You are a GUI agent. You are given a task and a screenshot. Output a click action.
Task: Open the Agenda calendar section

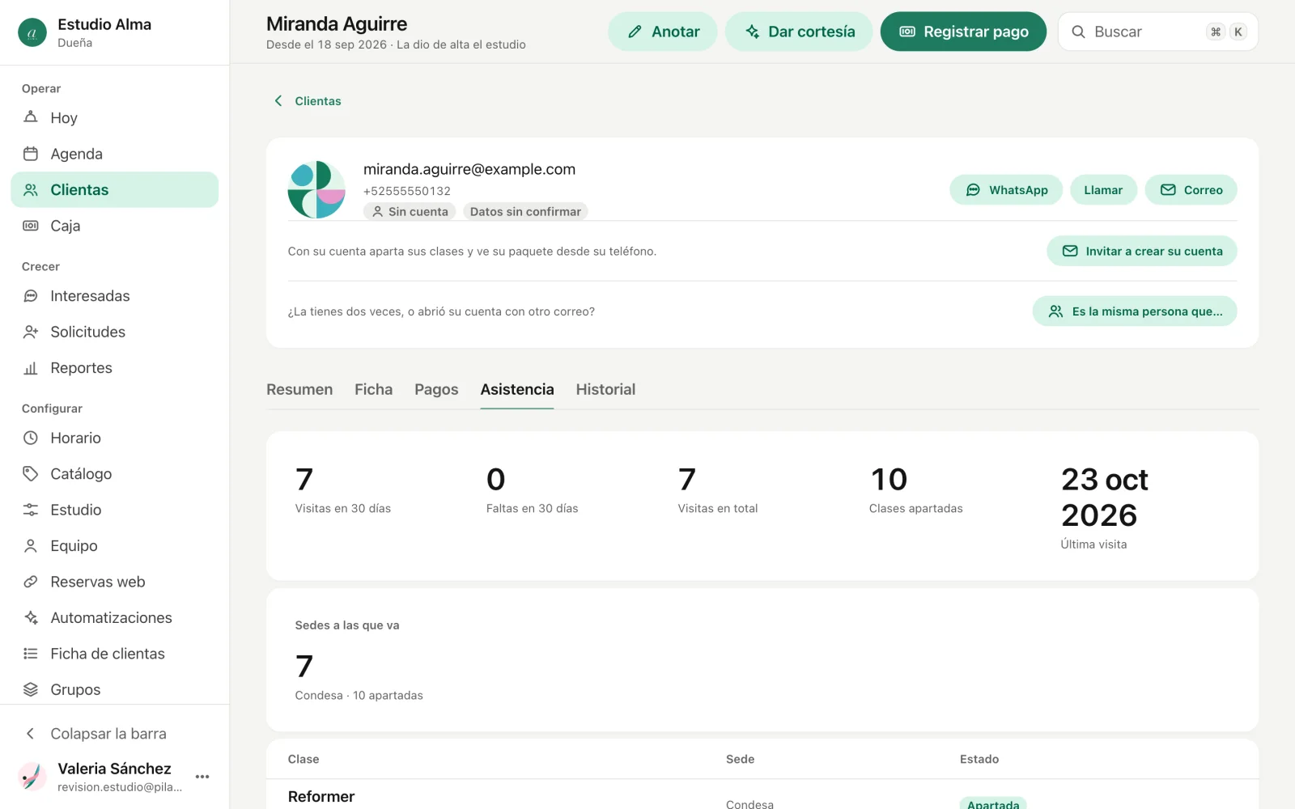coord(114,154)
